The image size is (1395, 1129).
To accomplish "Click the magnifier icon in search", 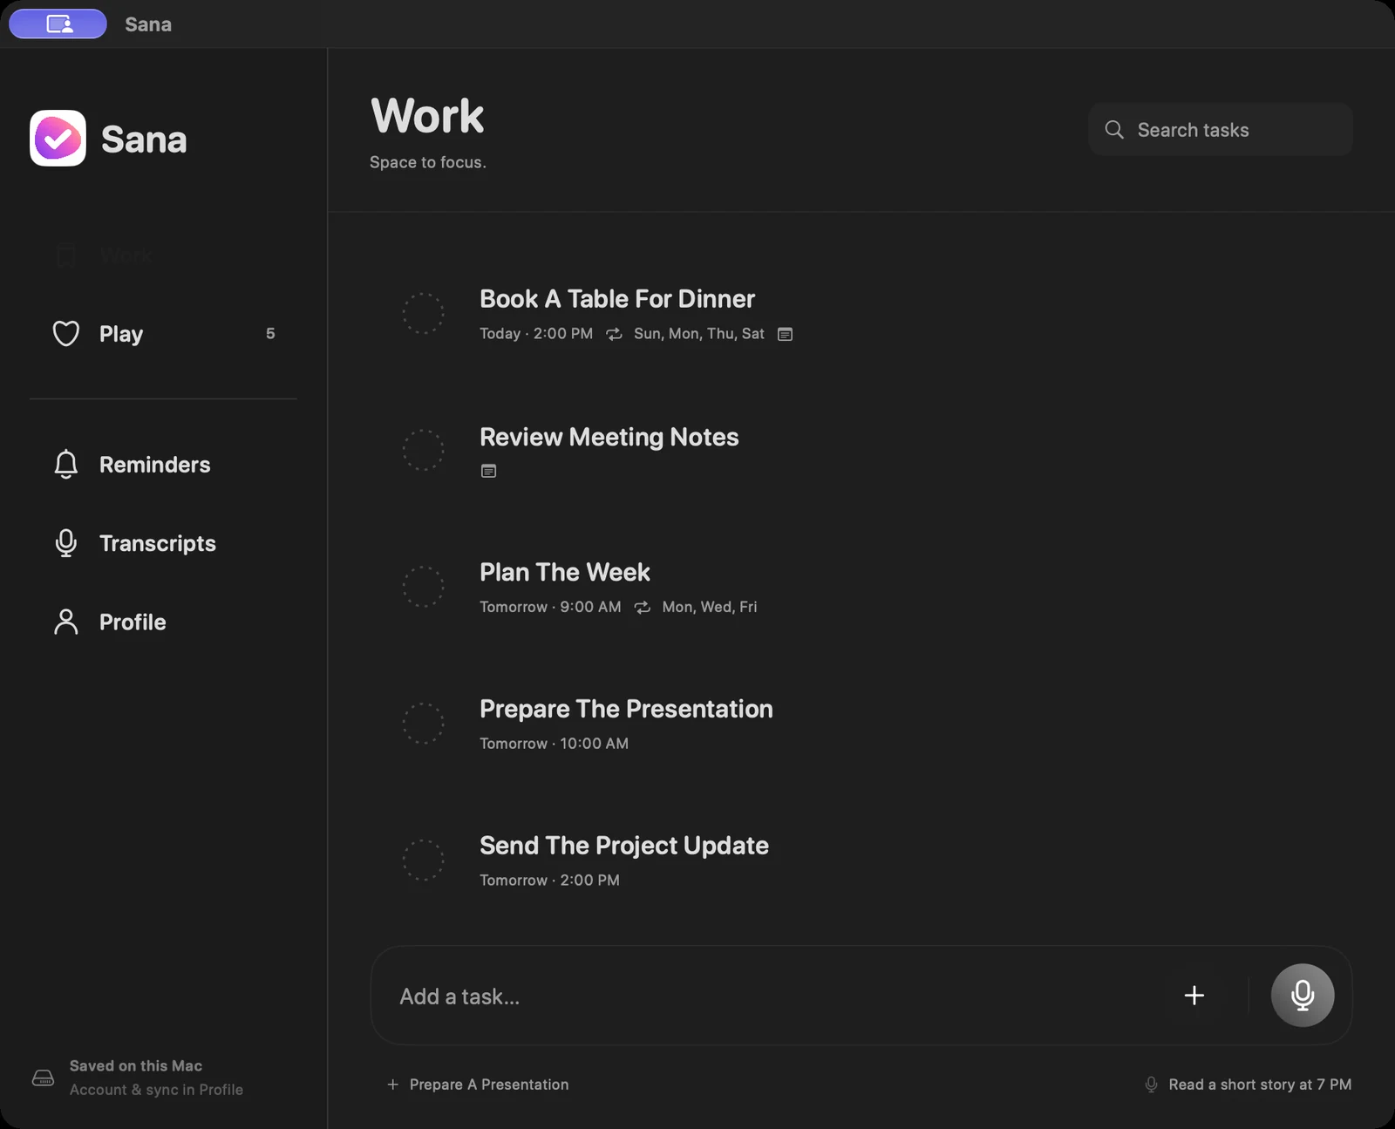I will [x=1114, y=130].
